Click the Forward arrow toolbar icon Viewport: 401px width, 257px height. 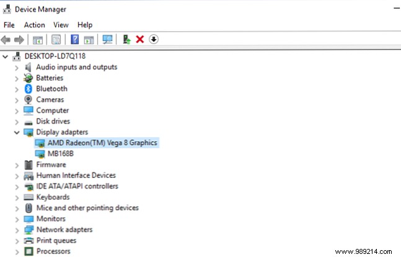point(19,40)
